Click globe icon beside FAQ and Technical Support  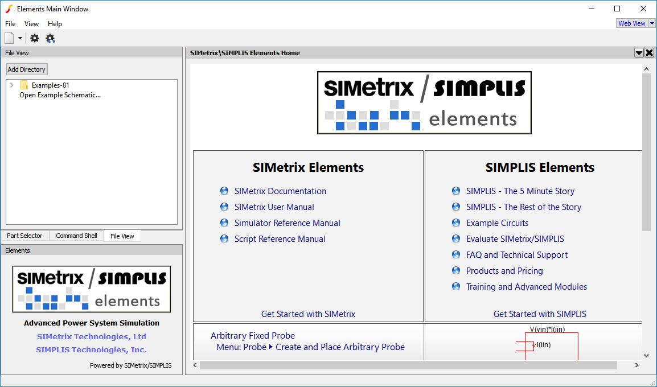click(x=456, y=254)
